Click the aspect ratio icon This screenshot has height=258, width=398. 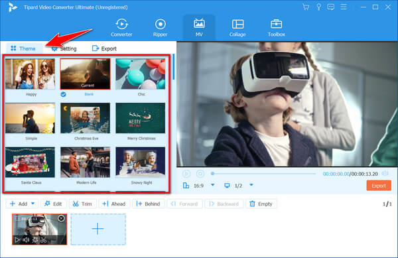pos(186,186)
